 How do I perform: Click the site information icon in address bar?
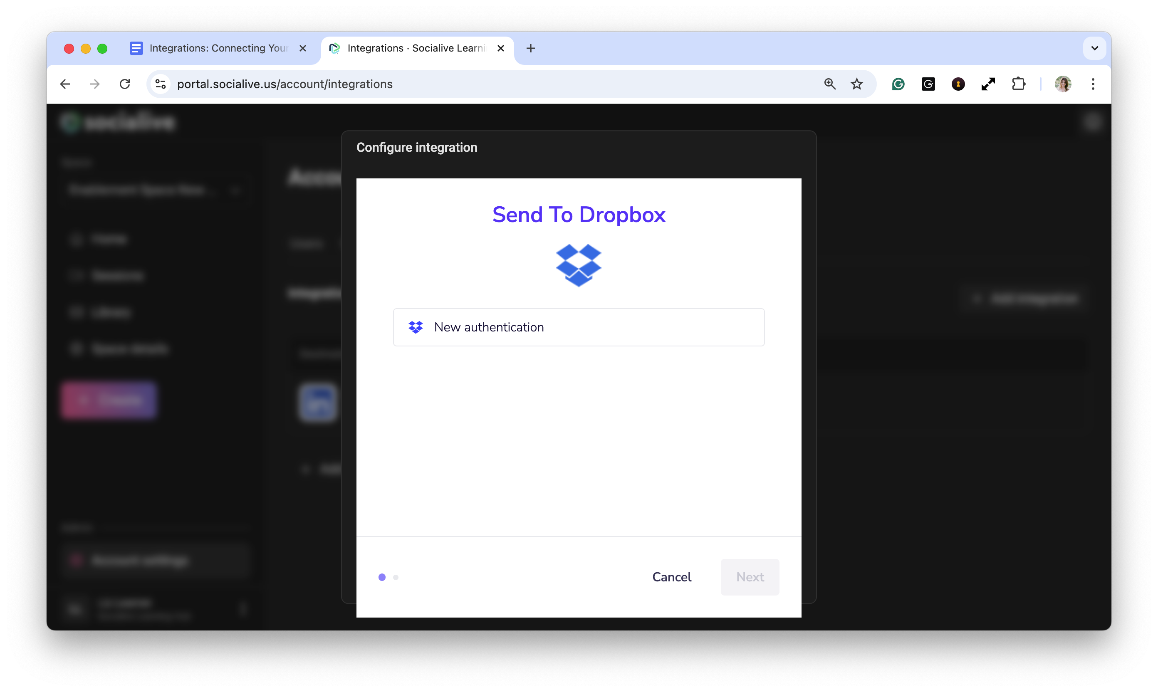161,84
